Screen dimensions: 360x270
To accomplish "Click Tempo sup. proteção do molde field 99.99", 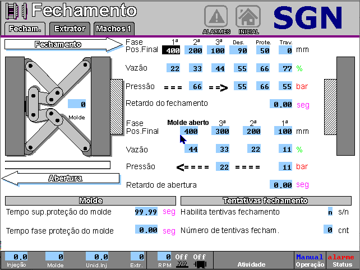I will pos(146,212).
